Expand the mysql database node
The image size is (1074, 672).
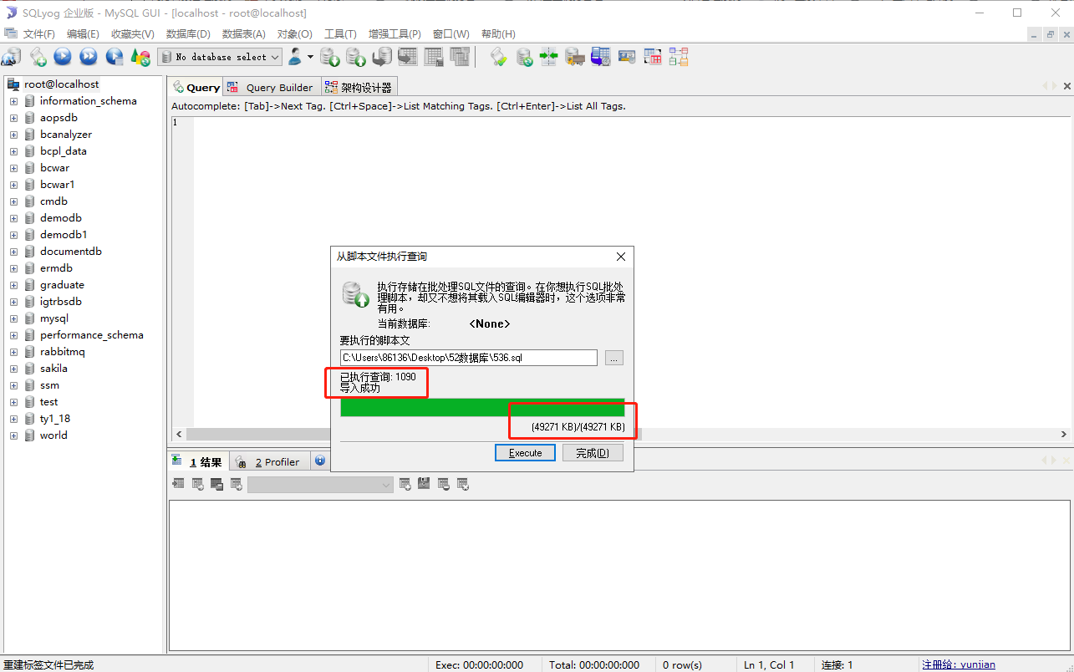tap(13, 318)
